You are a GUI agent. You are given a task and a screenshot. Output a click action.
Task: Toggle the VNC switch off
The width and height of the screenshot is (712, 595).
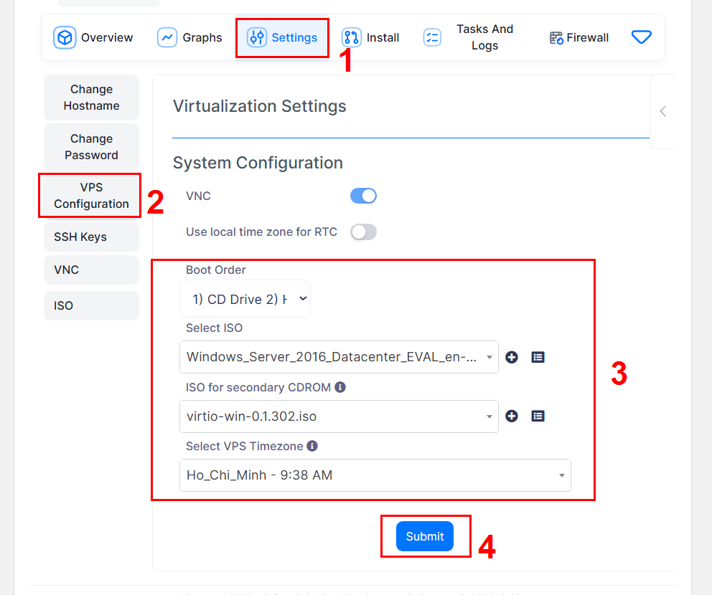(363, 196)
